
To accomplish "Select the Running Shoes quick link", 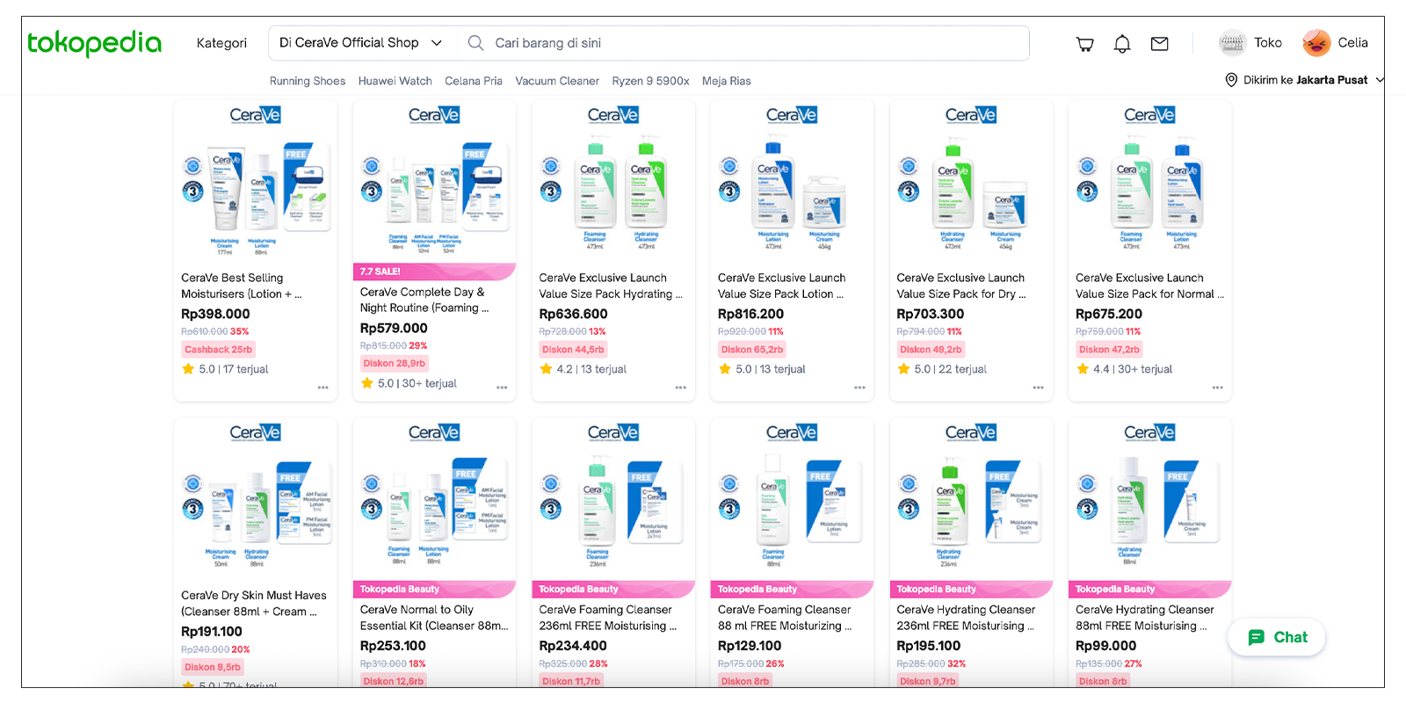I will 307,80.
